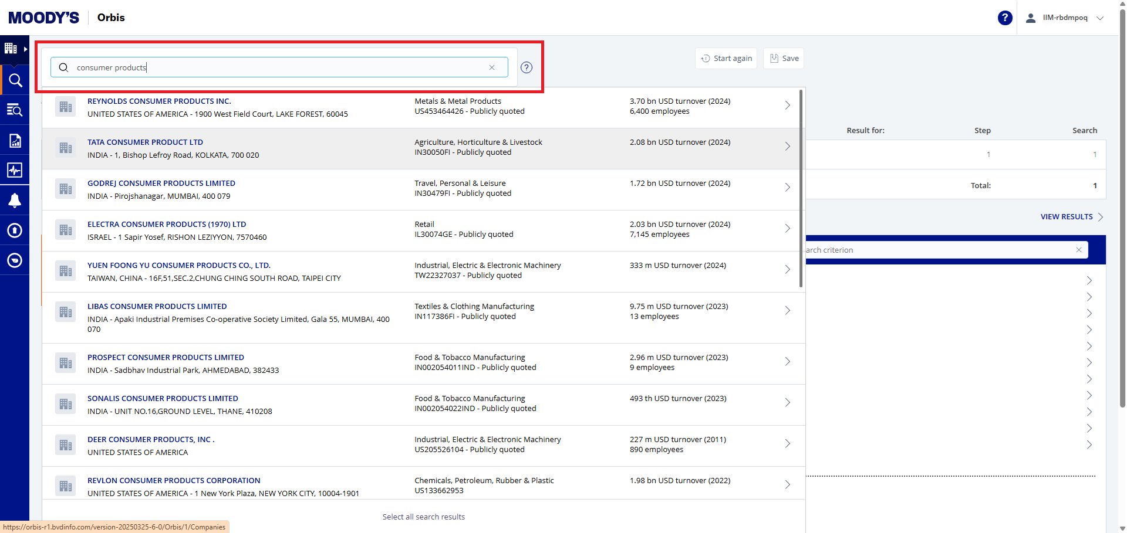Open the magnifier search icon in sidebar
Viewport: 1127px width, 533px height.
tap(15, 80)
